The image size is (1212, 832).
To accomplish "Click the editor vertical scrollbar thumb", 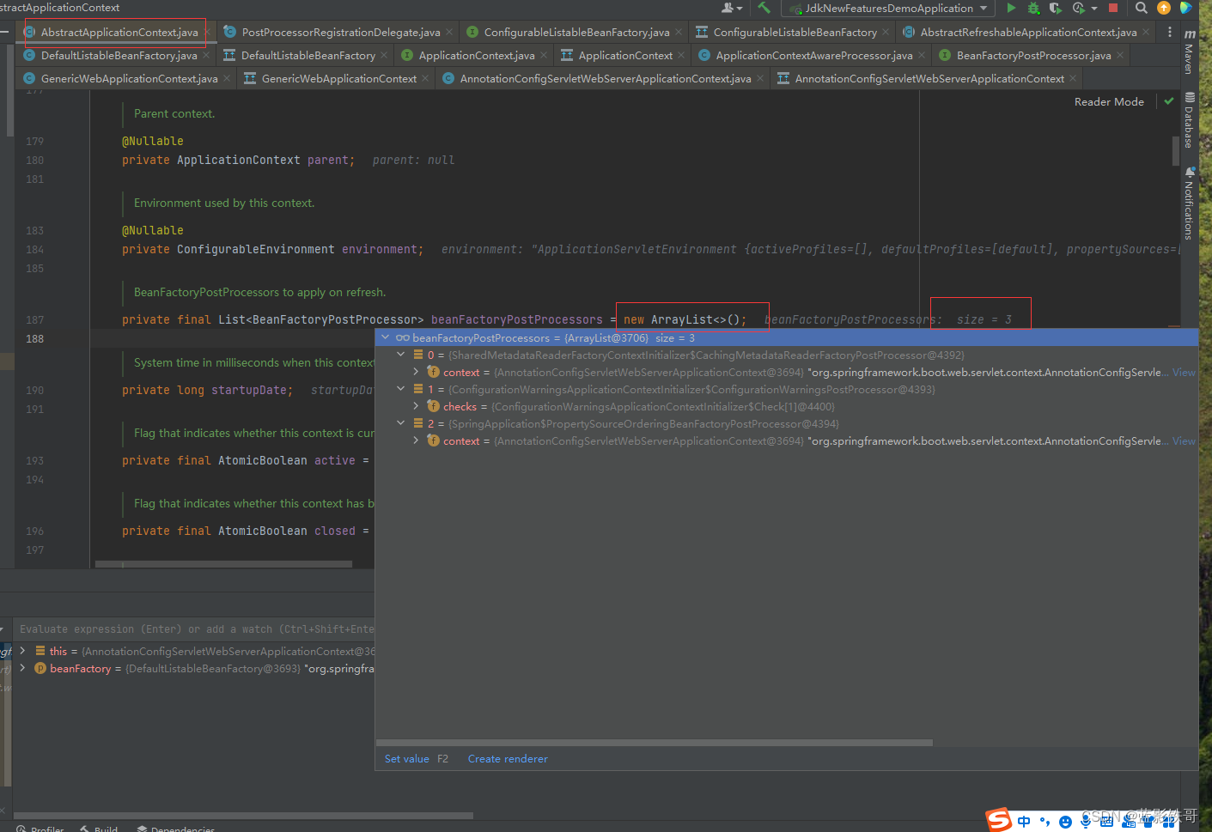I will [1176, 150].
